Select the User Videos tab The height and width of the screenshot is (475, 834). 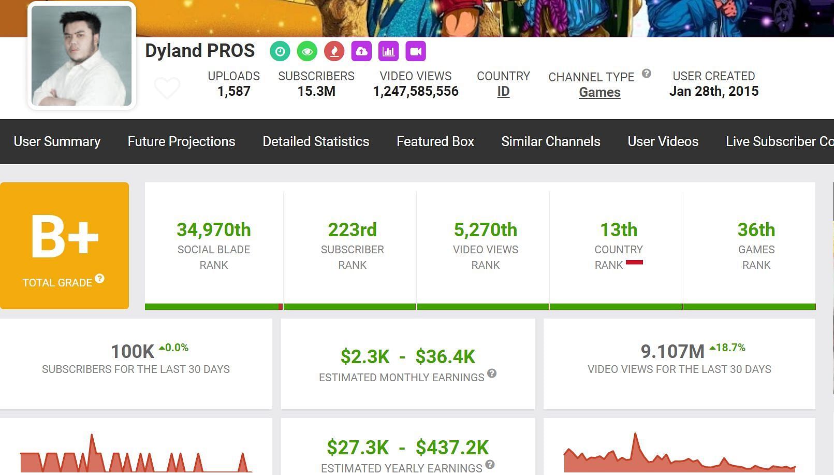(663, 141)
